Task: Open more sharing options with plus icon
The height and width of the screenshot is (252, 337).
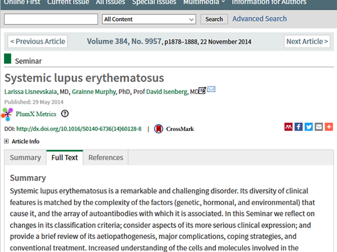Action: 329,127
